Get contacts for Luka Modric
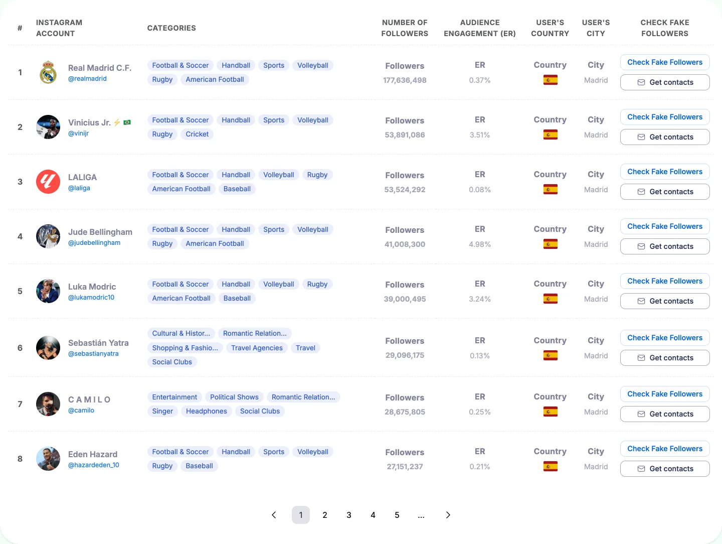 tap(665, 301)
